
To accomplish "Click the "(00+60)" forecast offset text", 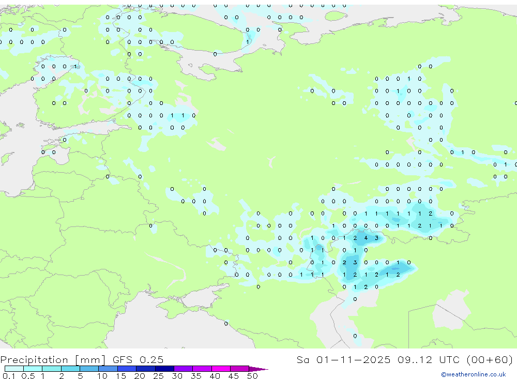I will pyautogui.click(x=490, y=359).
